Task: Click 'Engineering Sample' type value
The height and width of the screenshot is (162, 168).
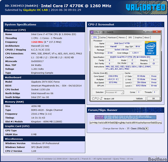Action: coord(42,73)
